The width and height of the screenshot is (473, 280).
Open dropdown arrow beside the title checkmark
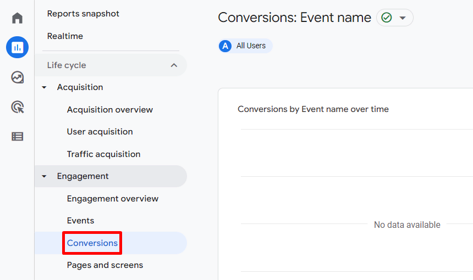[x=403, y=18]
